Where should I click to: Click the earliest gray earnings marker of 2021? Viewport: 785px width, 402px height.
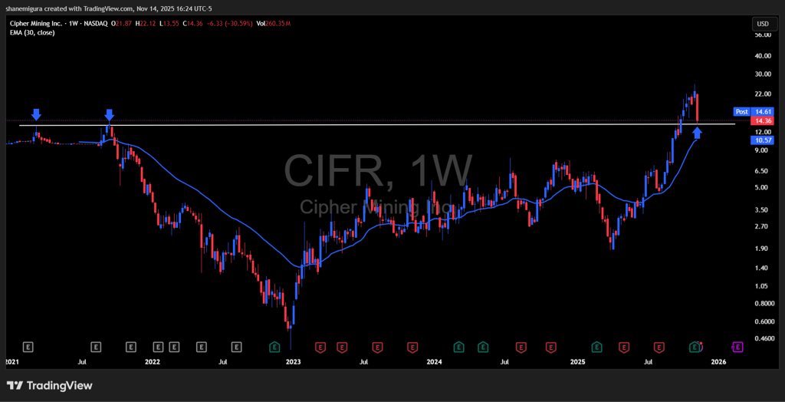29,346
